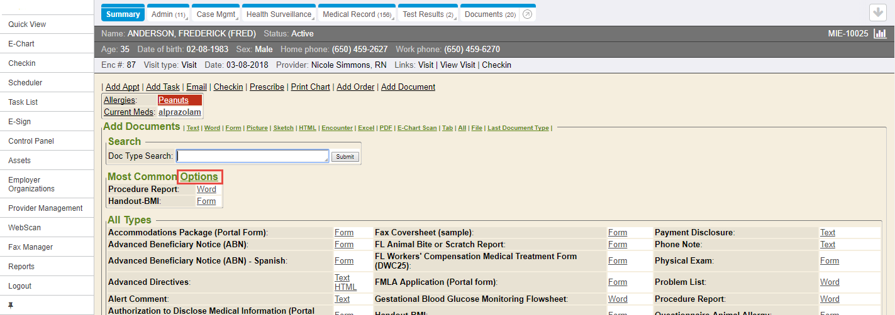Click the circled arrow icon after Documents tab
Image resolution: width=895 pixels, height=315 pixels.
(528, 14)
